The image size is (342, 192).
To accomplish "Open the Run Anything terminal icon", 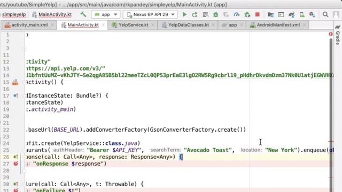I will tap(281, 14).
